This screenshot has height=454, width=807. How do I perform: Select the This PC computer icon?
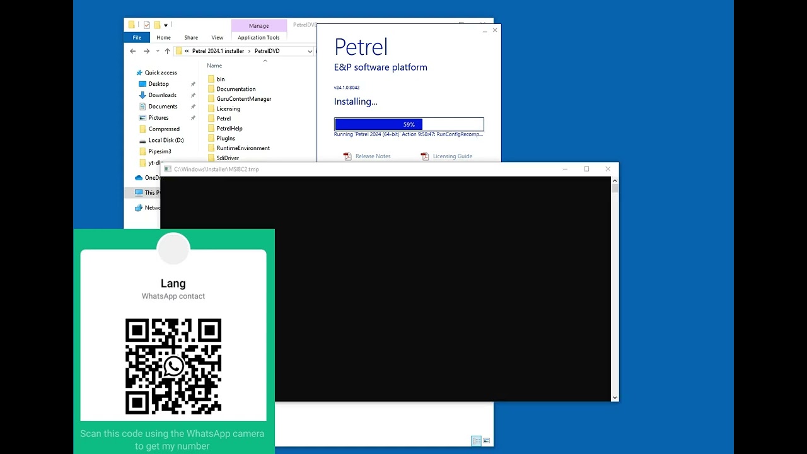pos(139,192)
